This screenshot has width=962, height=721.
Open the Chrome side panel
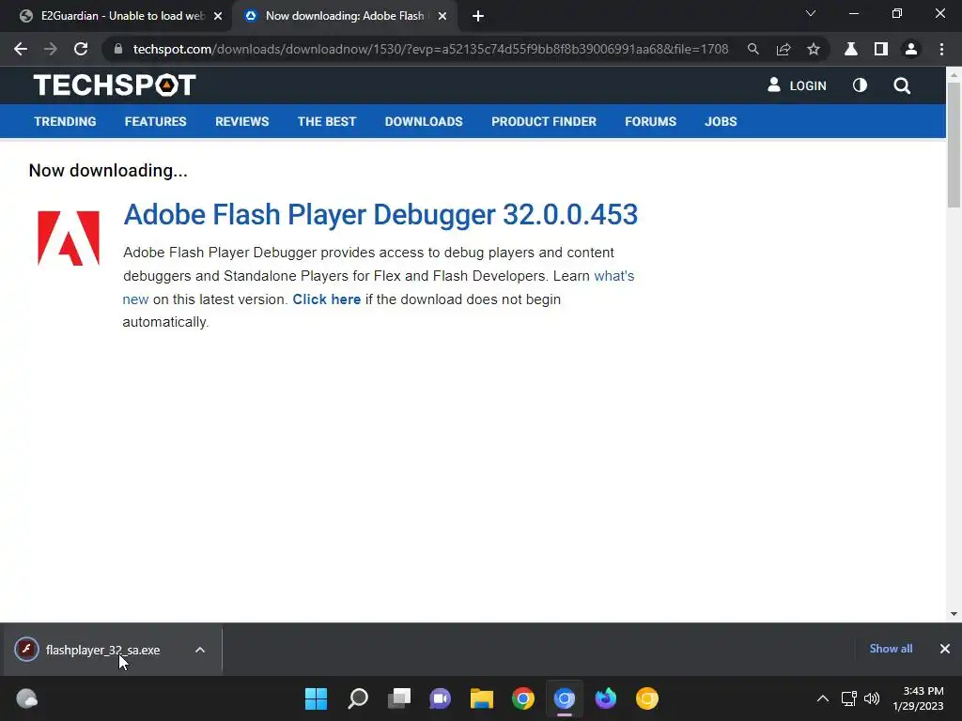[x=881, y=49]
